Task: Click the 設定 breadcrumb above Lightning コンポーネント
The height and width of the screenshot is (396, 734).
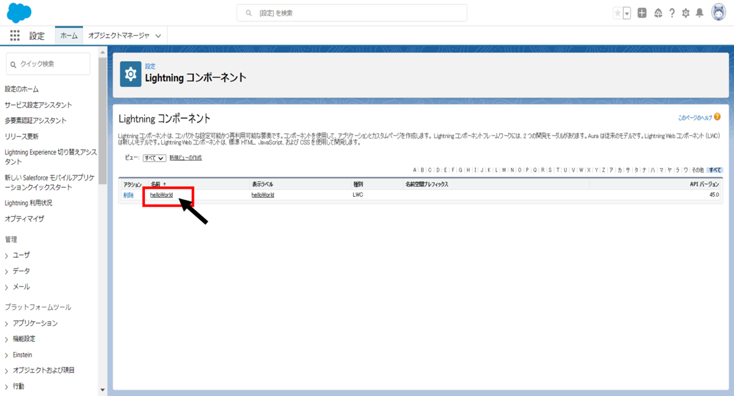Action: 150,66
